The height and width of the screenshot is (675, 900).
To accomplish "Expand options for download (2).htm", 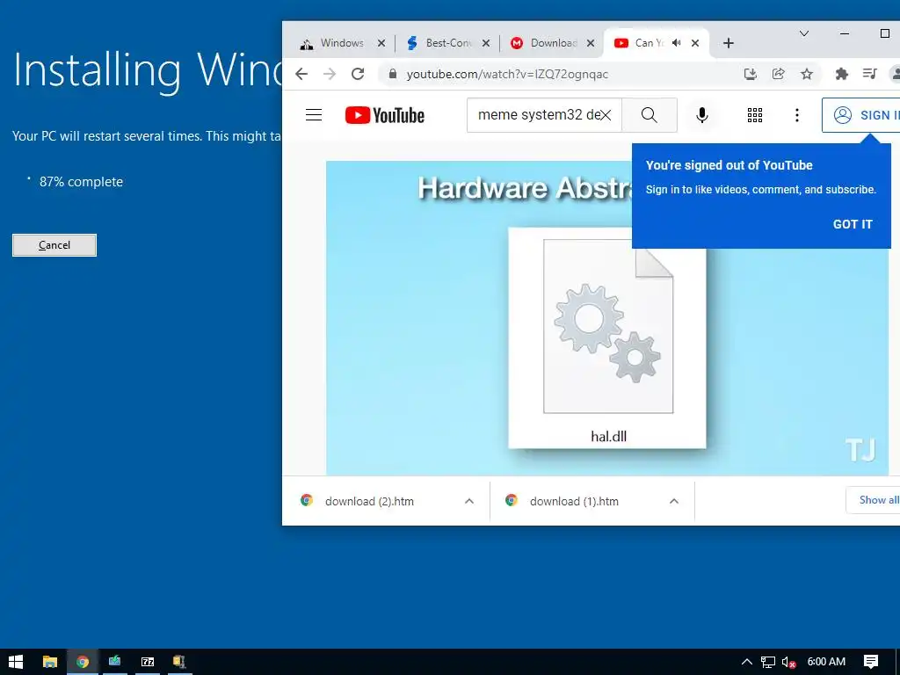I will tap(469, 501).
